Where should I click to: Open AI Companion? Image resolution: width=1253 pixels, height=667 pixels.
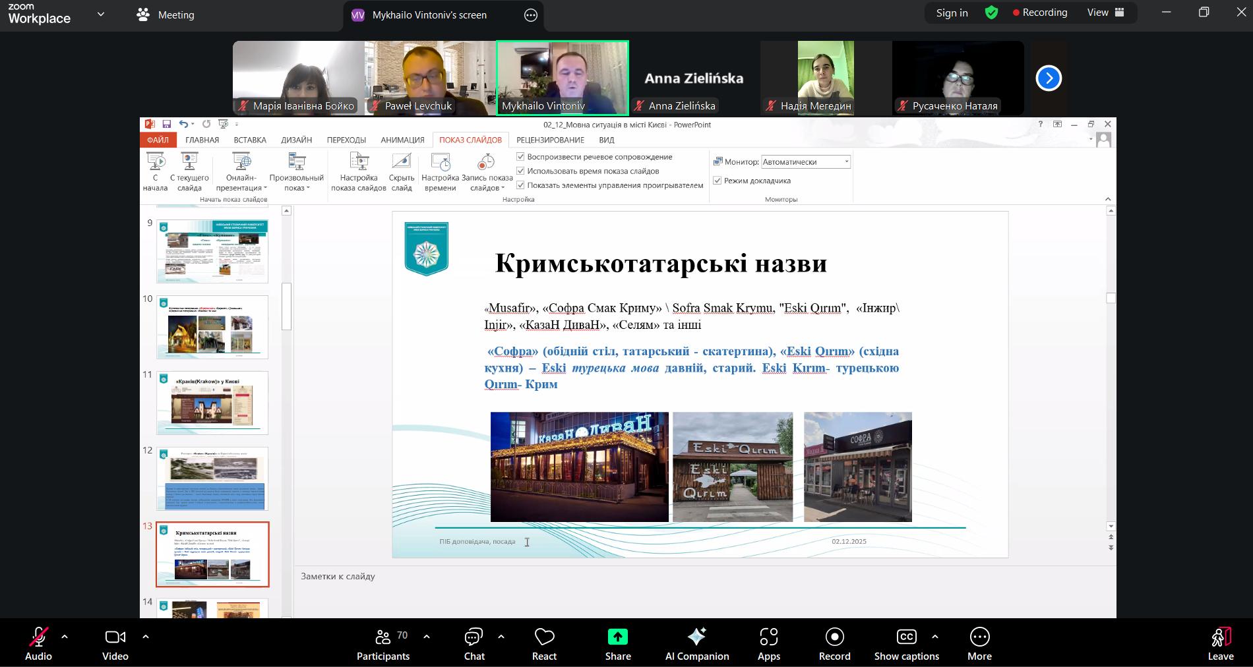696,637
